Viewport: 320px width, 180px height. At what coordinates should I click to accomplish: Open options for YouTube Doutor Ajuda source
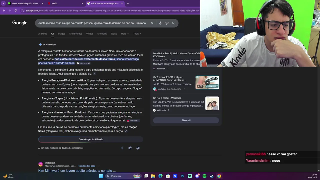tap(184, 89)
